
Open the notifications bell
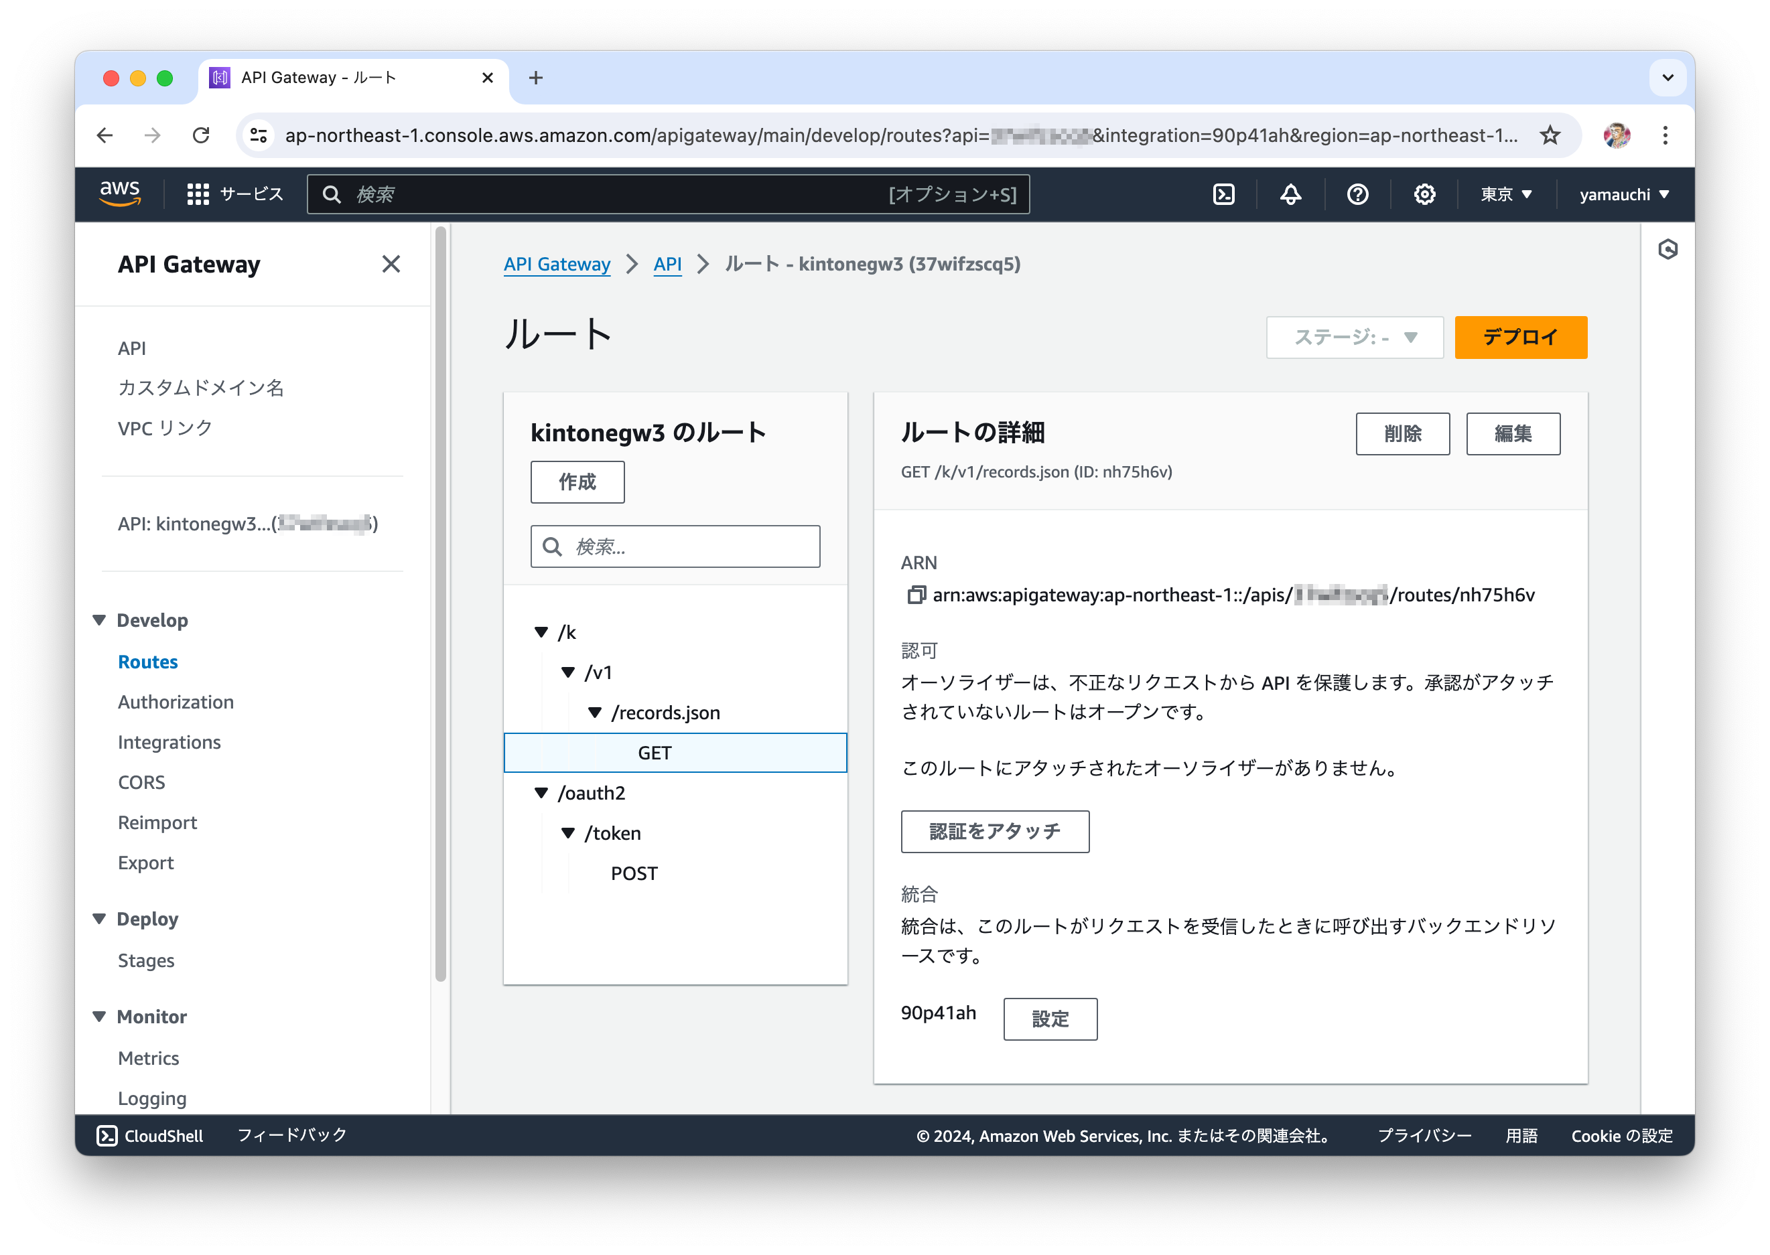[x=1290, y=194]
